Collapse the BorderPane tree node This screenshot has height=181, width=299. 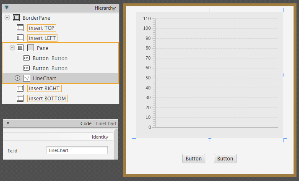click(7, 18)
